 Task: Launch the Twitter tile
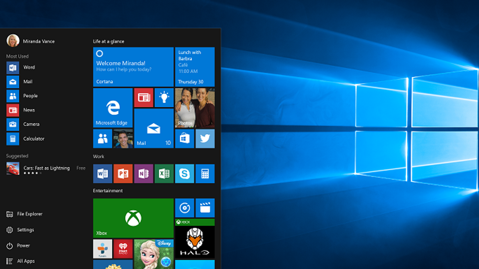click(205, 138)
